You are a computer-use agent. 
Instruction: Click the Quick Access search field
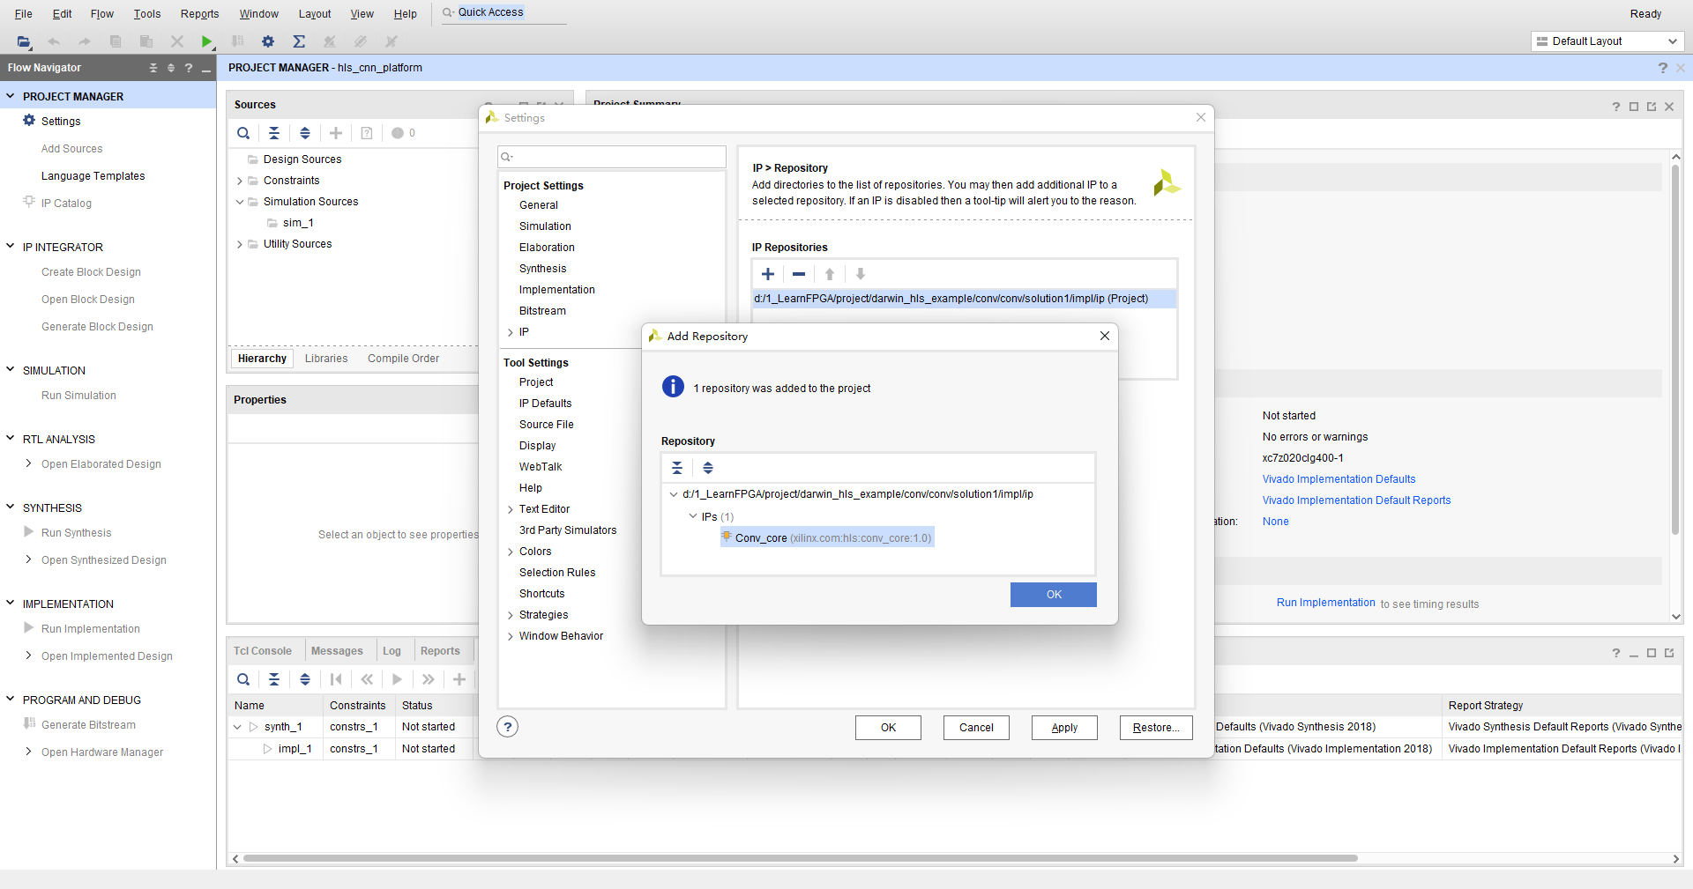(x=504, y=13)
